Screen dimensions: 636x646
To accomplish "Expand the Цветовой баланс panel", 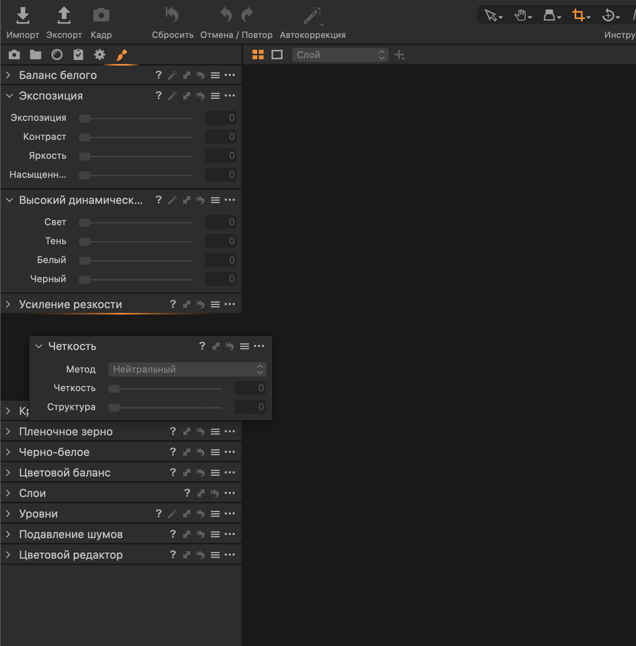I will pyautogui.click(x=8, y=473).
